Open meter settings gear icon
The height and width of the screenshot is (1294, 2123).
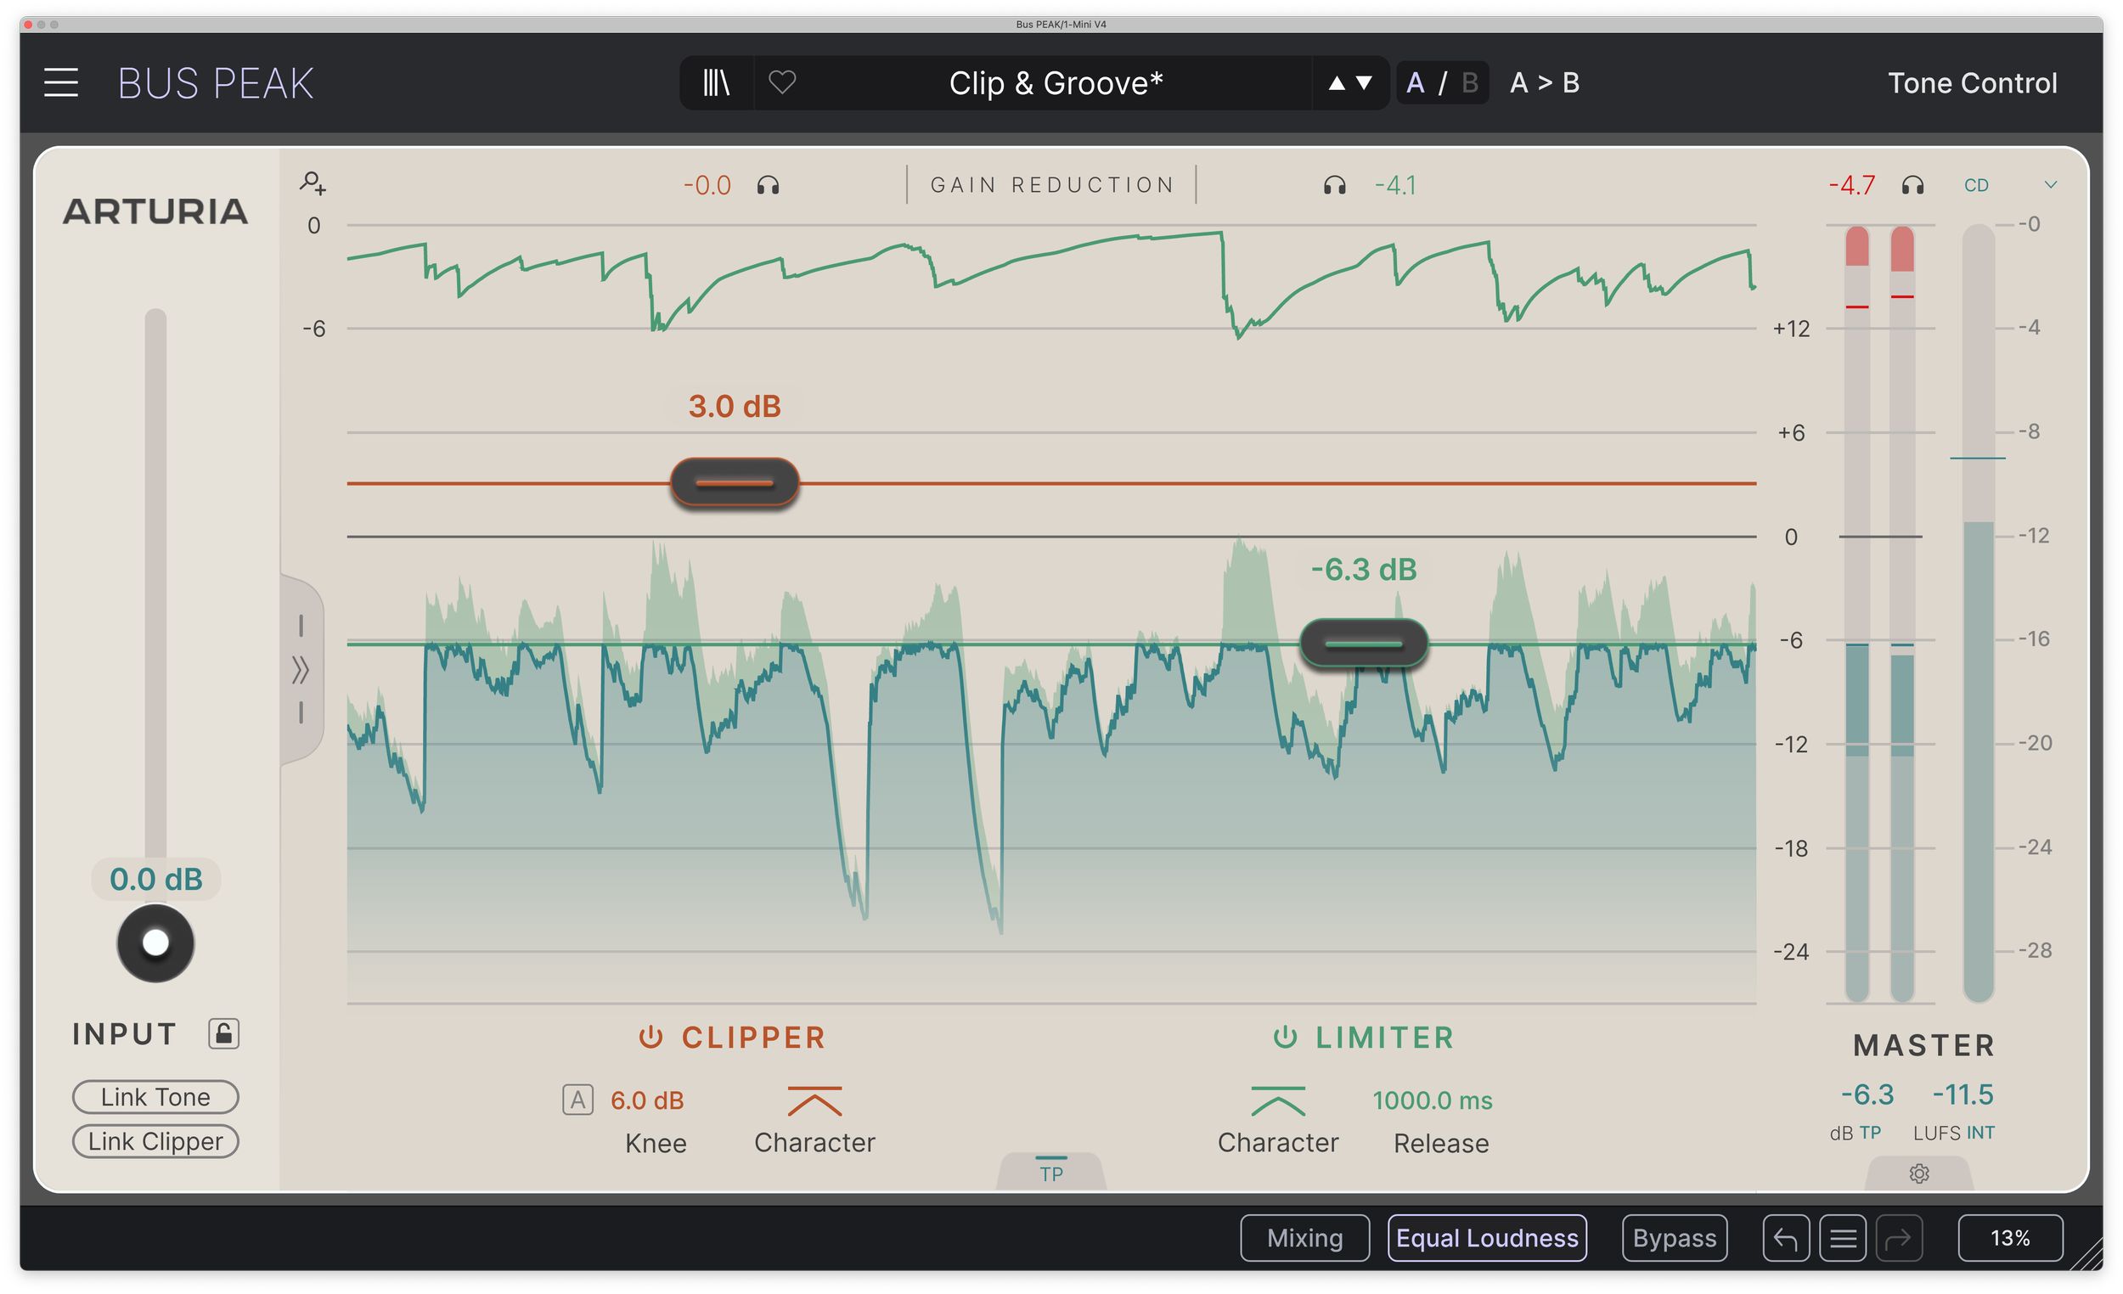click(1919, 1173)
